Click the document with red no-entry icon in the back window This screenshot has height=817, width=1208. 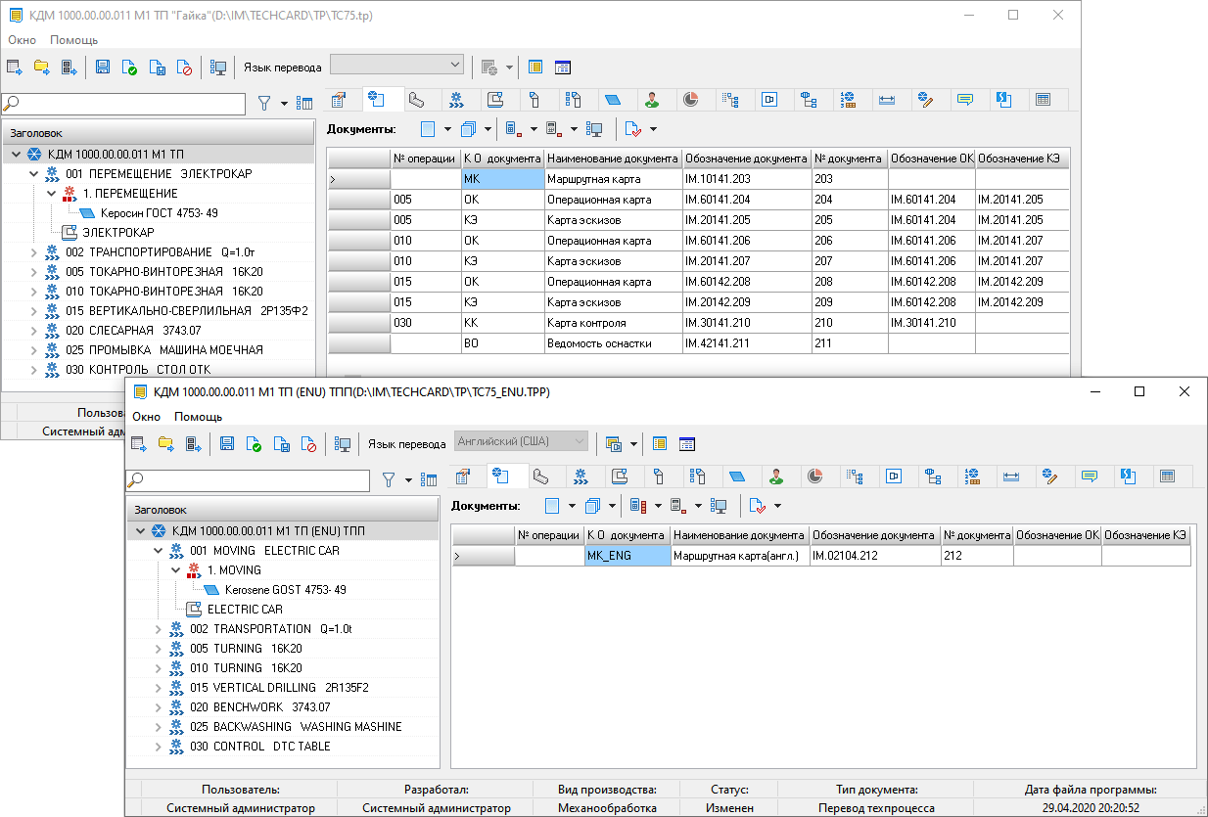pyautogui.click(x=185, y=68)
